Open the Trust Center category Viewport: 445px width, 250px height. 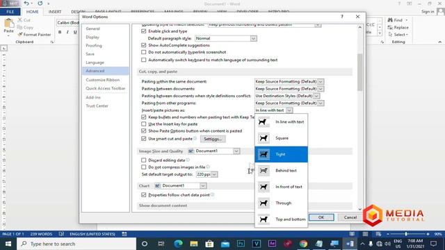(105, 106)
